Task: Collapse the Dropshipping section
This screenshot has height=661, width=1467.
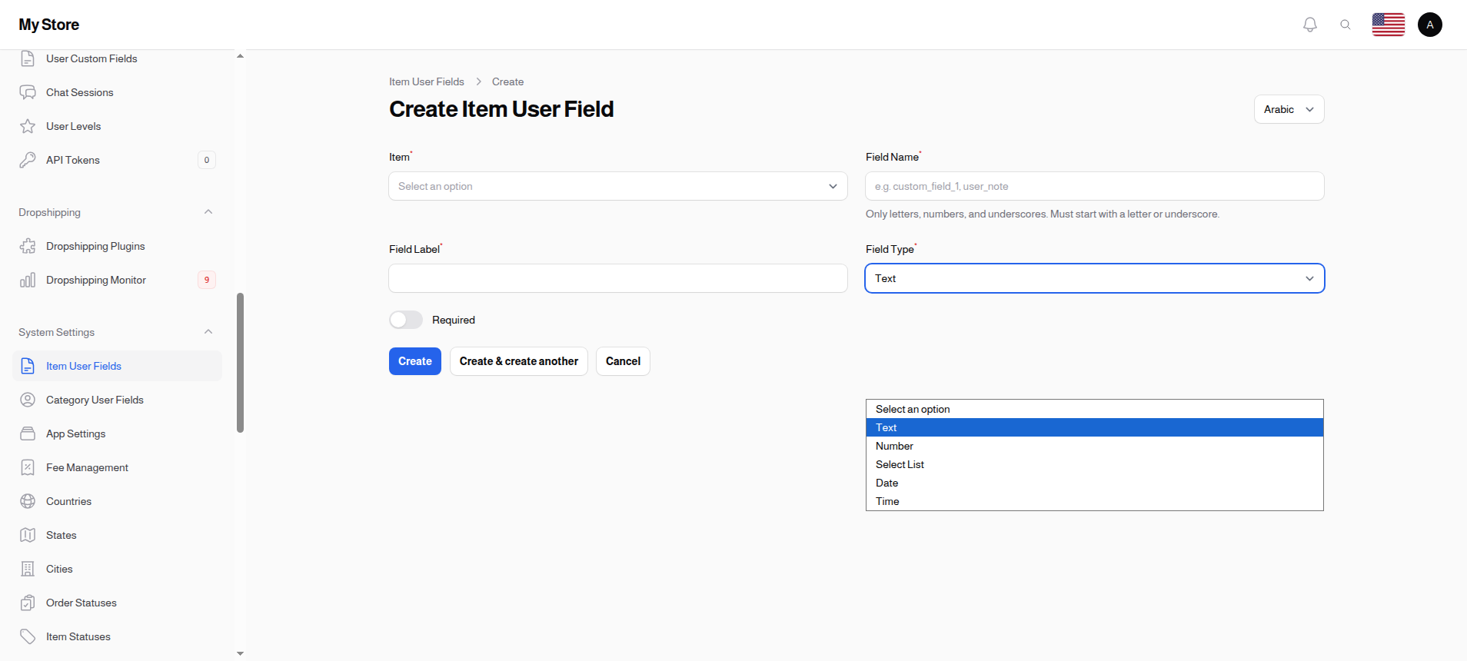Action: point(208,212)
